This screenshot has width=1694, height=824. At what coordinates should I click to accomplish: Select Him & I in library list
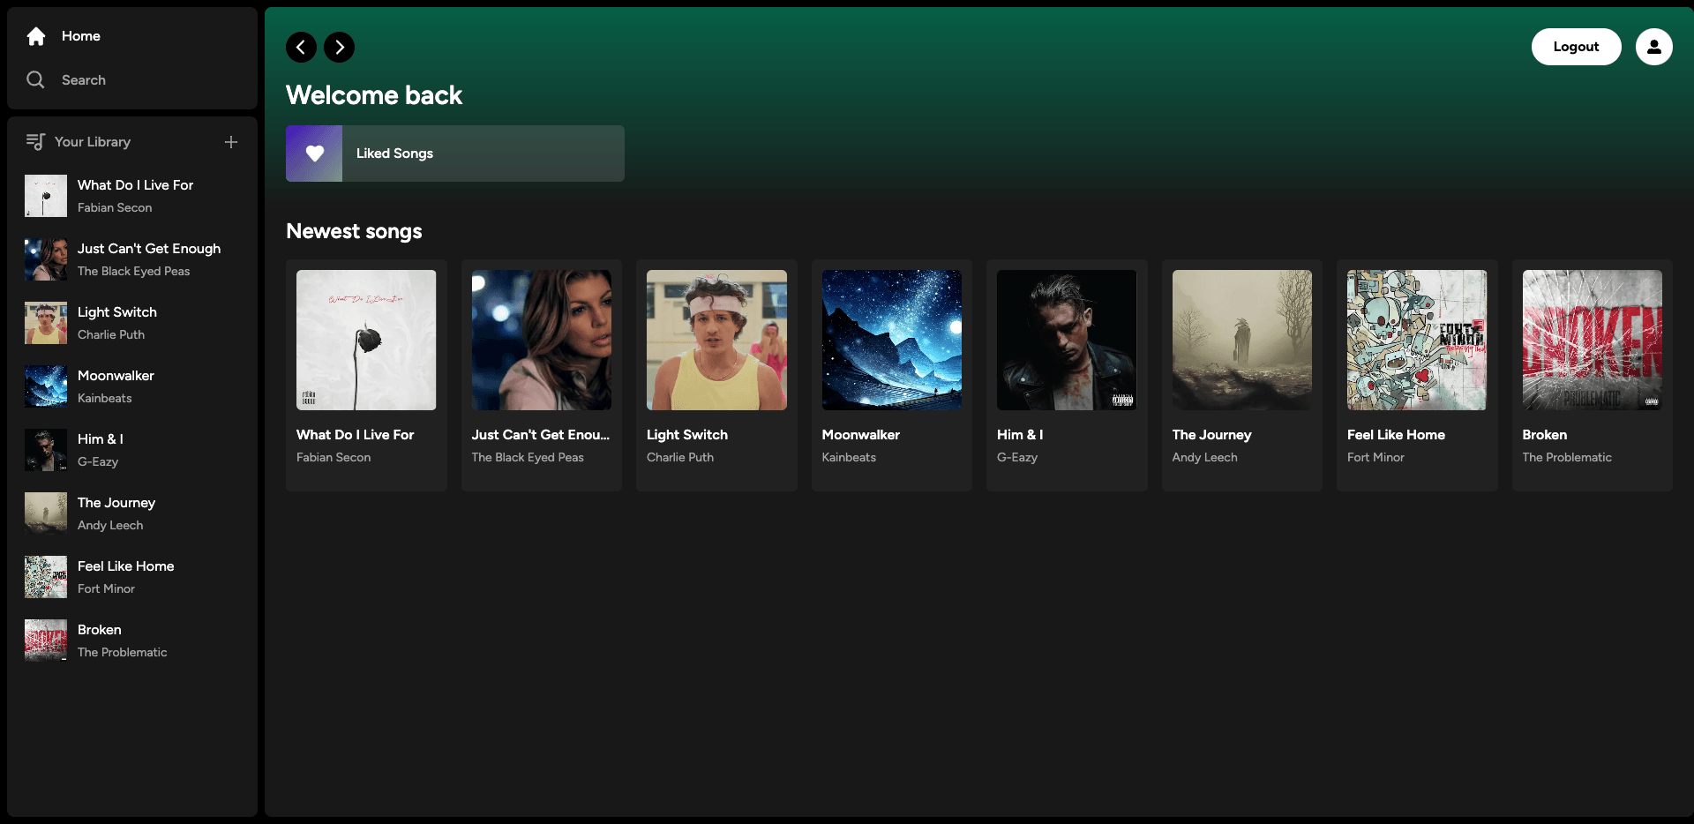point(132,450)
